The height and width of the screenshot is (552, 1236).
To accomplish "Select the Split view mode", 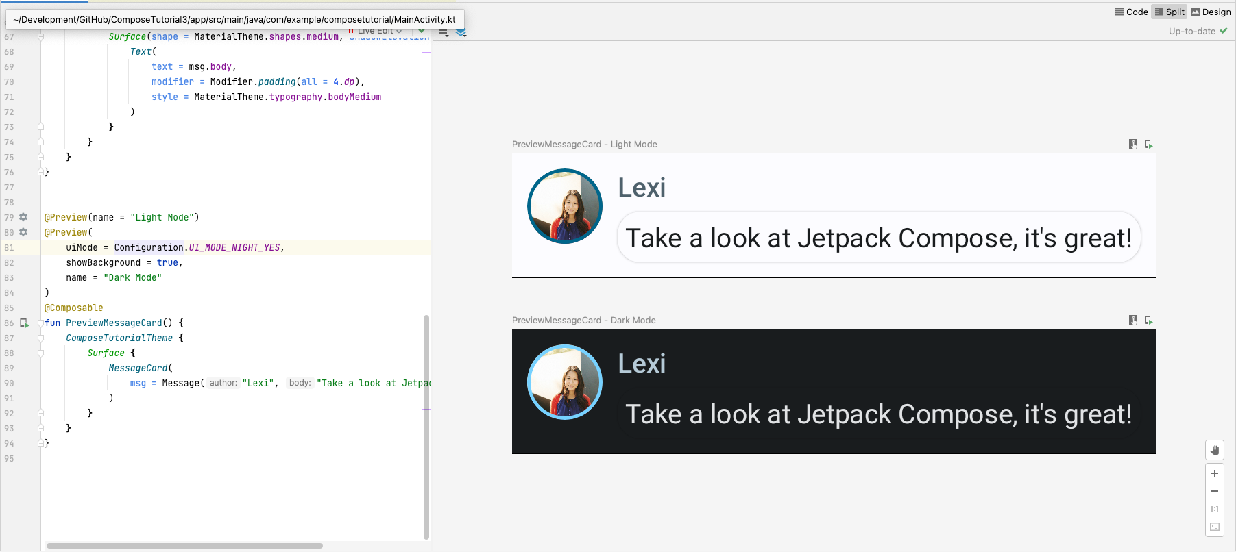I will 1170,12.
